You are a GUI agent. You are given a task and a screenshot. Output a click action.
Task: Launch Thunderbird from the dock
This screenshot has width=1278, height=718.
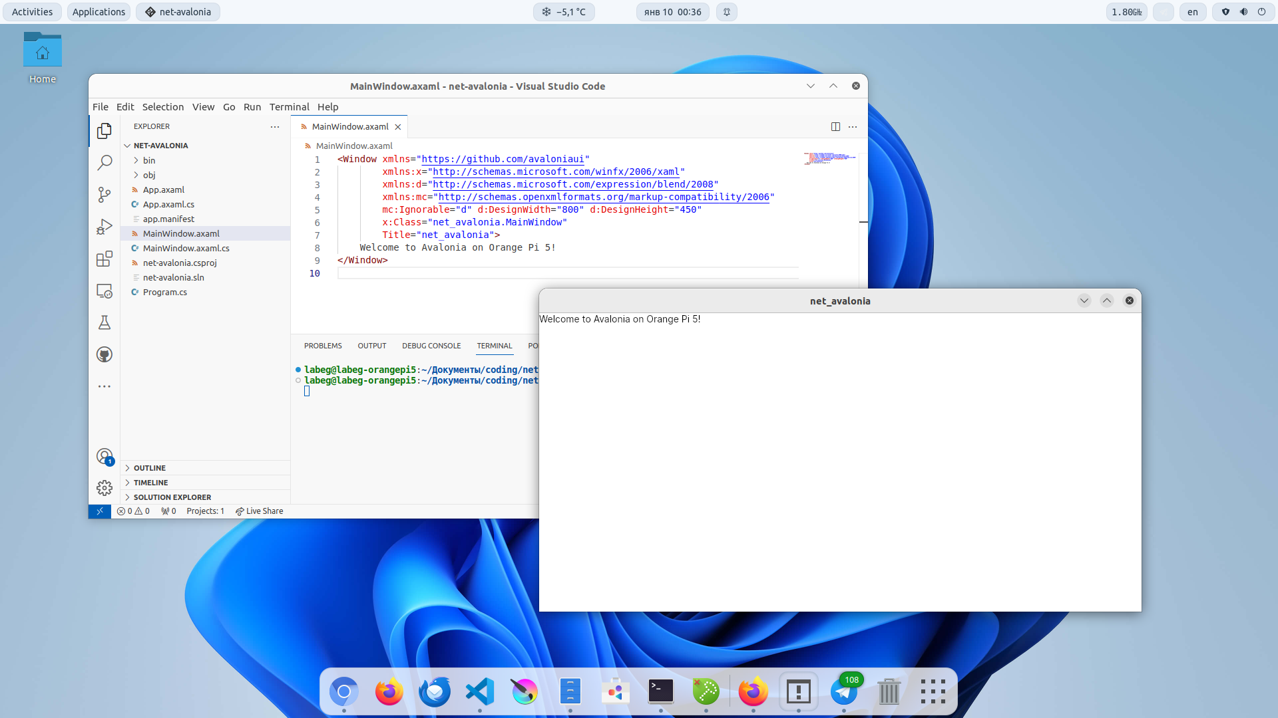pyautogui.click(x=435, y=691)
